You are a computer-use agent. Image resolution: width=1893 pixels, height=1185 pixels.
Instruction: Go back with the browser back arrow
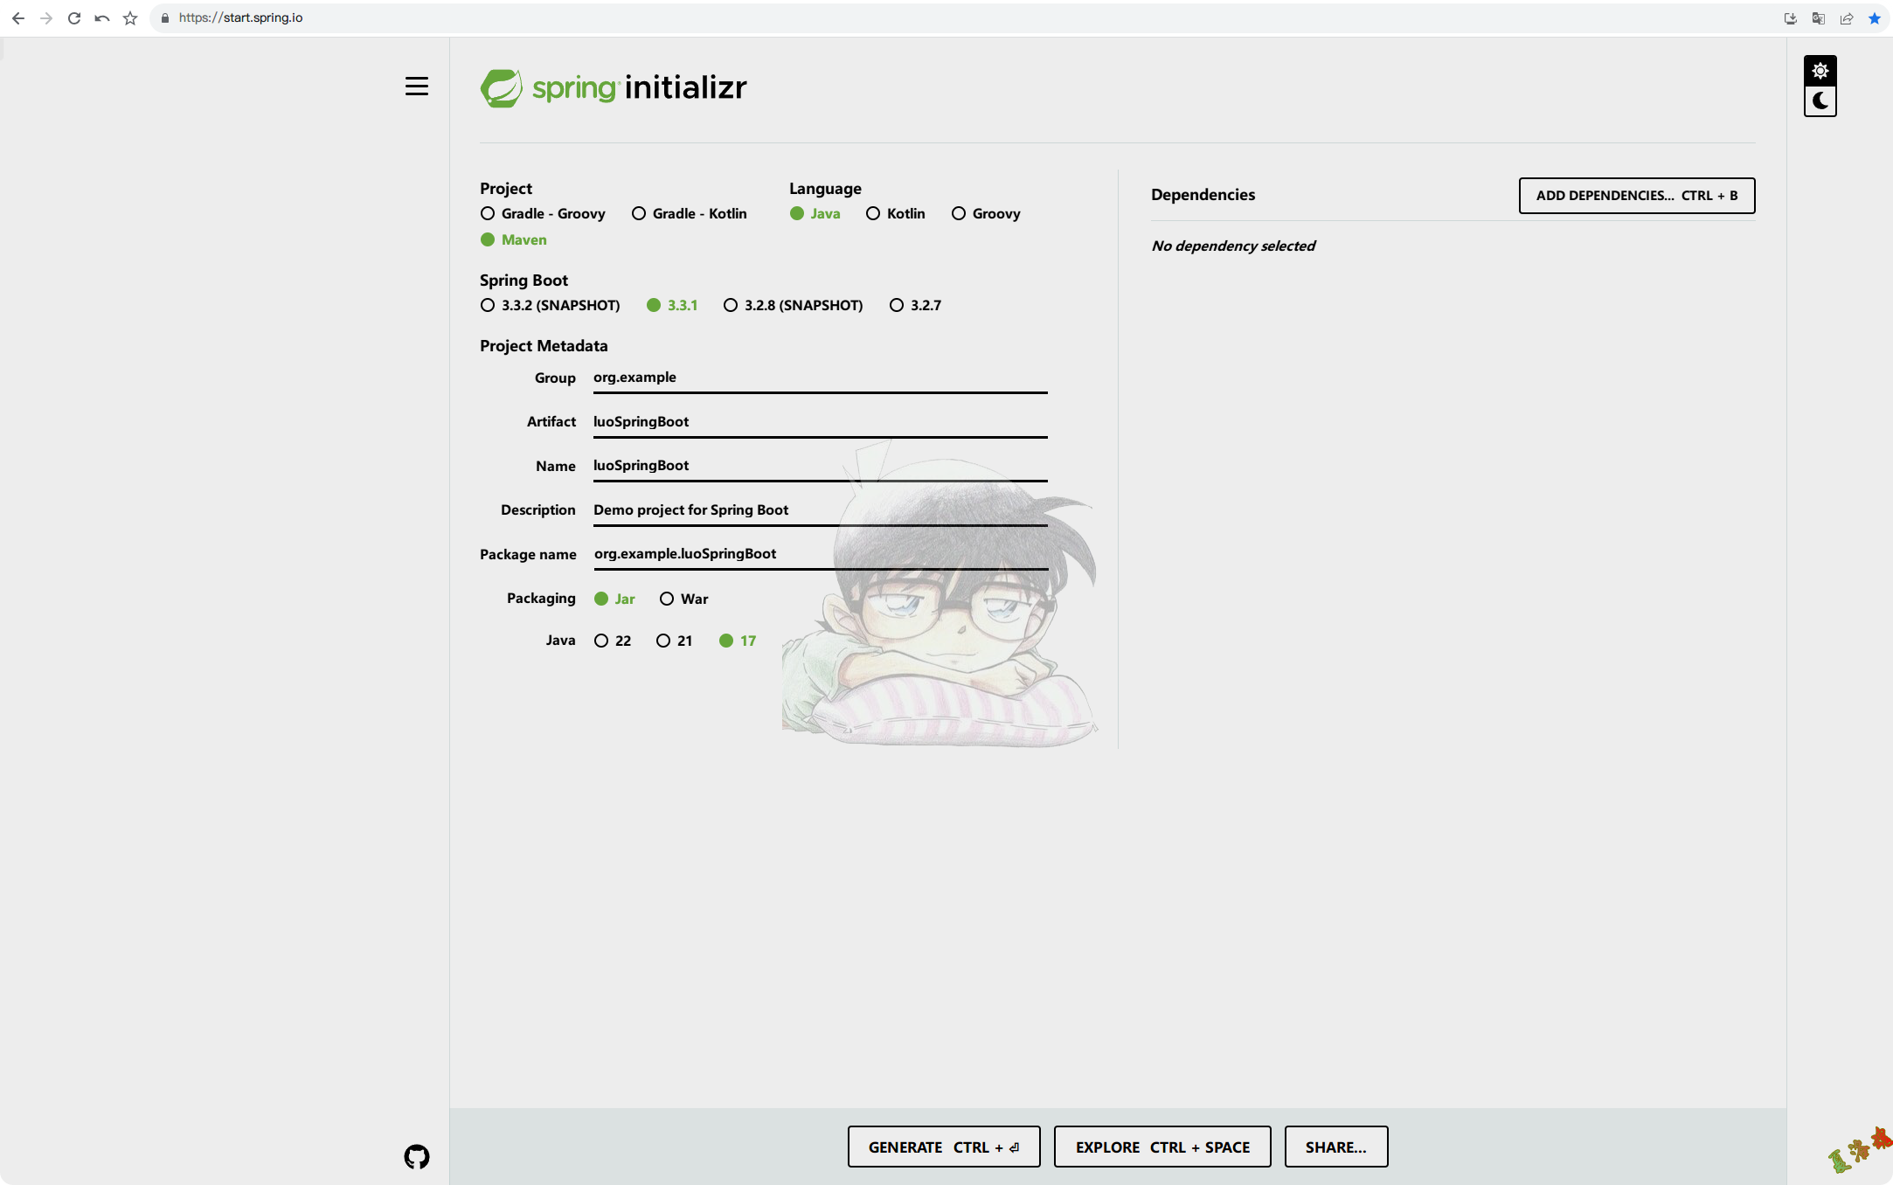(x=18, y=17)
